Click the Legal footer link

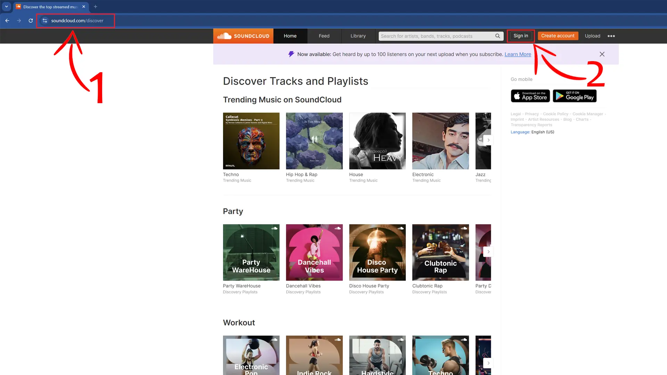[516, 114]
